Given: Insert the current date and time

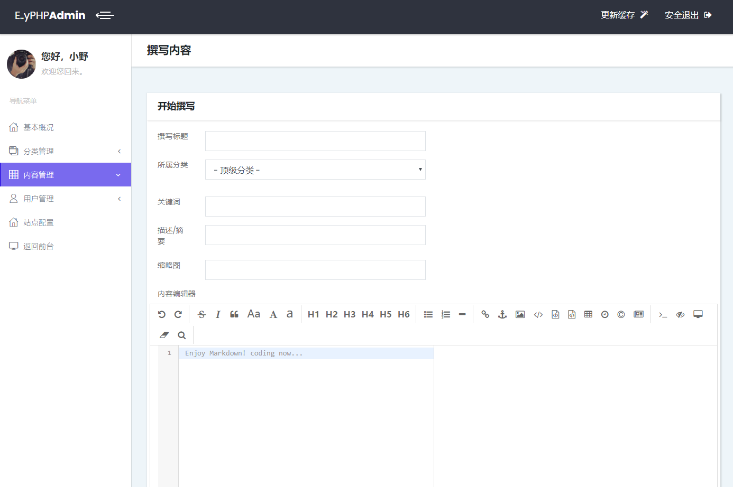Looking at the screenshot, I should tap(605, 314).
